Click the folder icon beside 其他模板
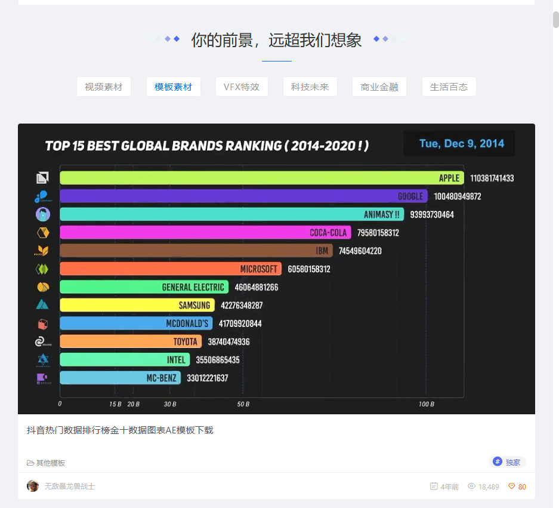 [x=29, y=462]
